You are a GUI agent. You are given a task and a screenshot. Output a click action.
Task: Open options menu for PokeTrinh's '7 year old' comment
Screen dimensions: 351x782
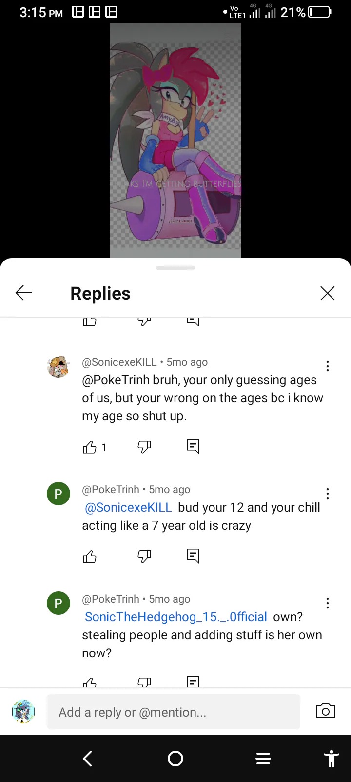click(x=328, y=494)
